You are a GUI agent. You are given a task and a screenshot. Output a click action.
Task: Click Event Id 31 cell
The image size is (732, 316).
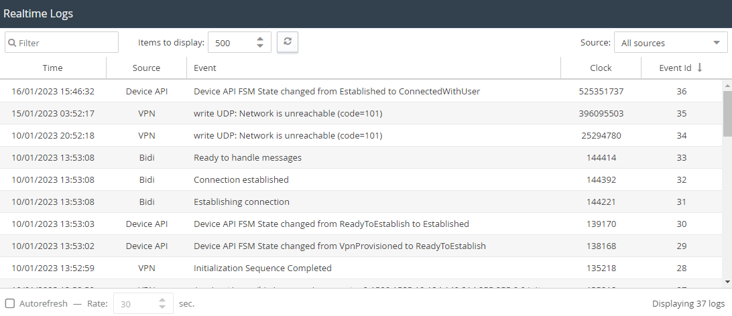click(682, 202)
